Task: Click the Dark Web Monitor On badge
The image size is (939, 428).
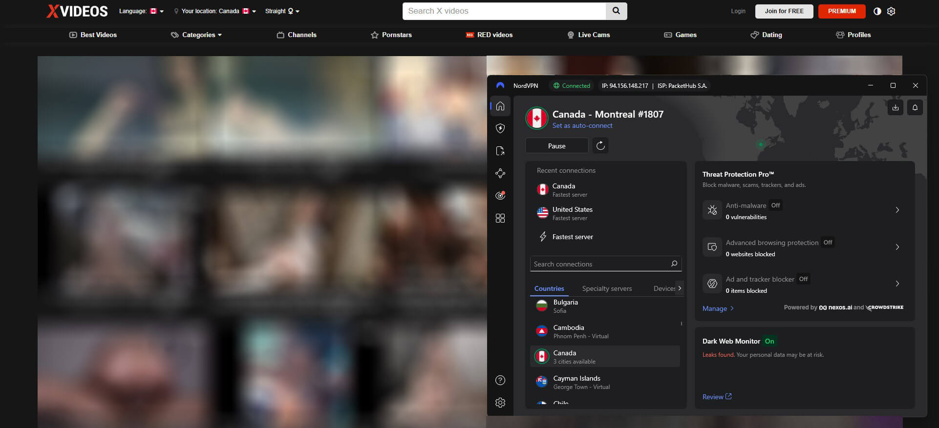Action: pyautogui.click(x=769, y=341)
